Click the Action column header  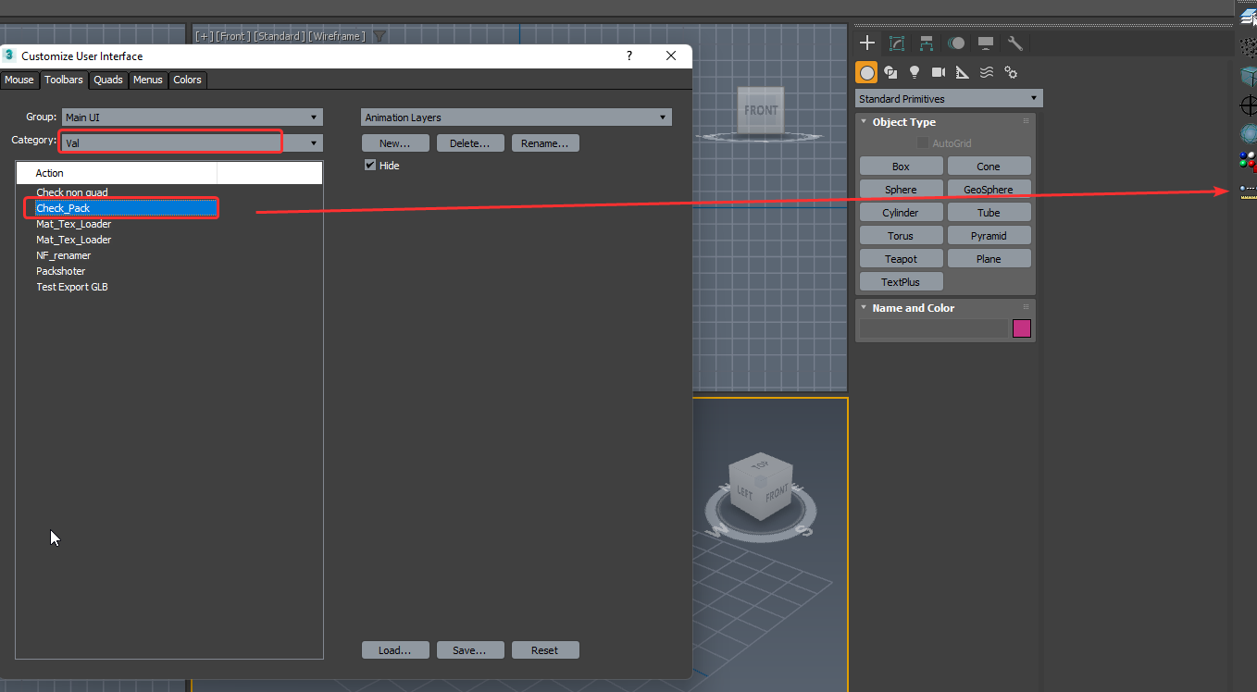tap(117, 173)
